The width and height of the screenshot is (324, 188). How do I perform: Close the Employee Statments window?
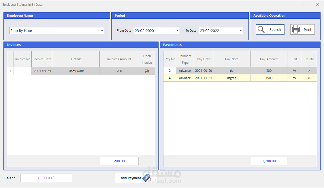click(317, 5)
